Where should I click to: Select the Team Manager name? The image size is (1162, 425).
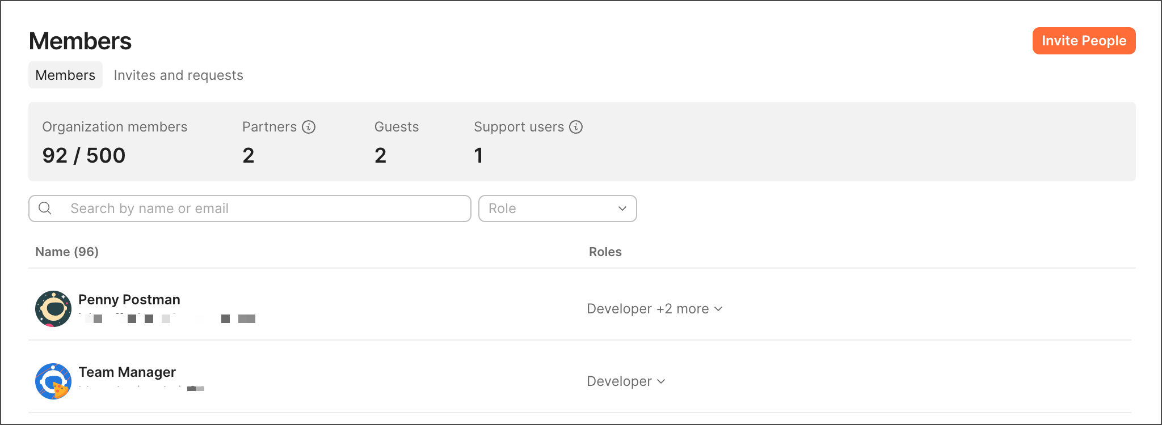(x=127, y=372)
